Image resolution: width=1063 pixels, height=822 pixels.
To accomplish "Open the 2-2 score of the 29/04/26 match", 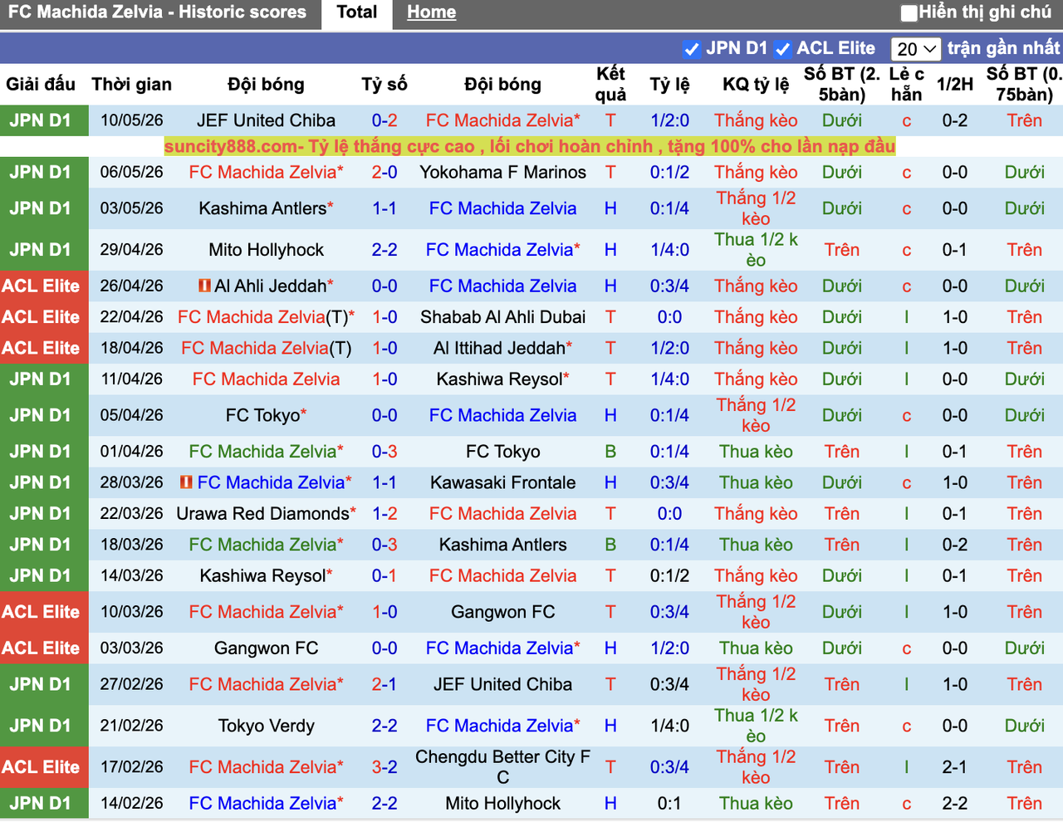I will [x=385, y=250].
